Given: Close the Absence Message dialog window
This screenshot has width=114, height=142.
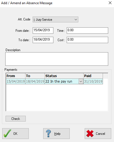Looking at the screenshot, I should (x=110, y=3).
